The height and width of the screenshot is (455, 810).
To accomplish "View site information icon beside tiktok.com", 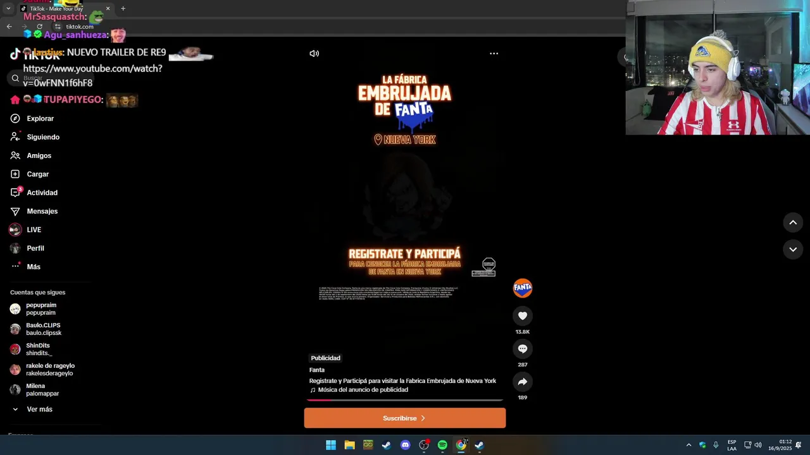I will point(58,27).
